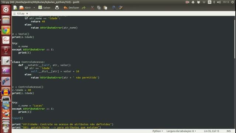Open the Largura da tabulação dropdown
The height and width of the screenshot is (133, 236).
(181, 131)
